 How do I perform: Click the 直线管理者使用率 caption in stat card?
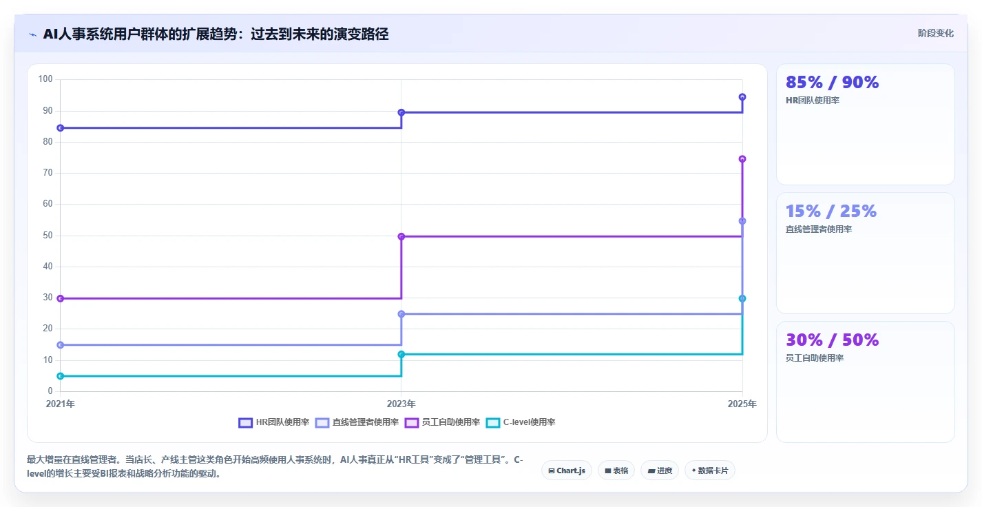[819, 229]
